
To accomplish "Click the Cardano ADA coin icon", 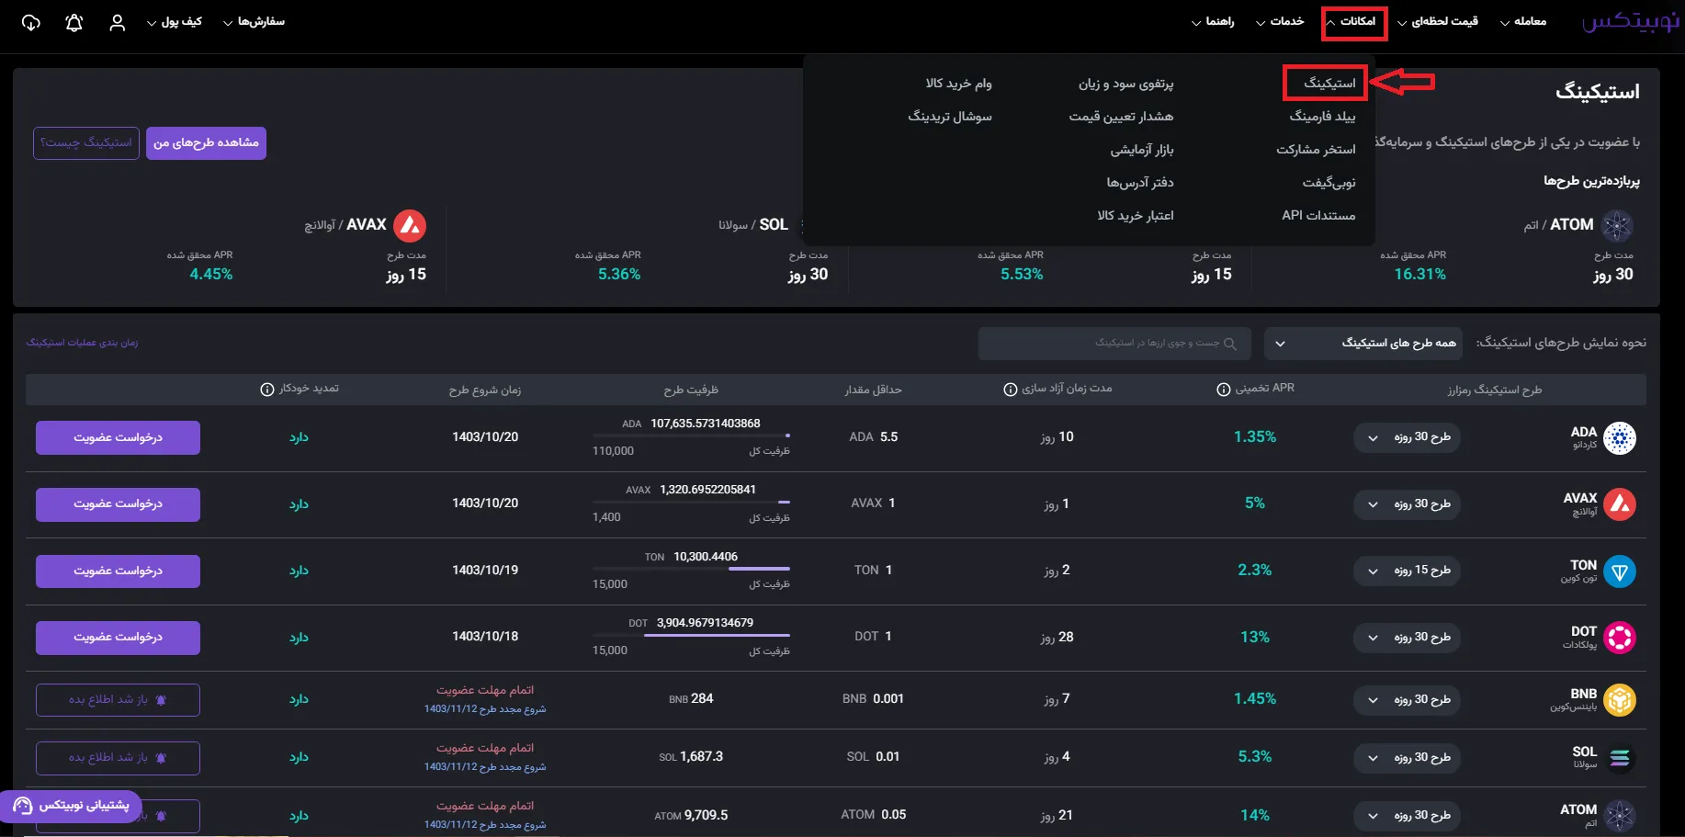I will tap(1619, 438).
